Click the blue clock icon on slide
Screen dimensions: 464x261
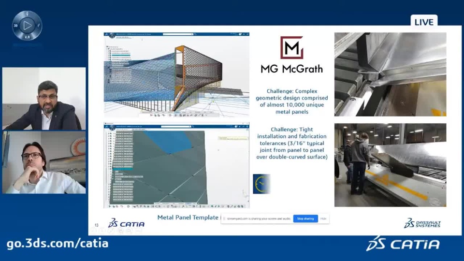(261, 184)
